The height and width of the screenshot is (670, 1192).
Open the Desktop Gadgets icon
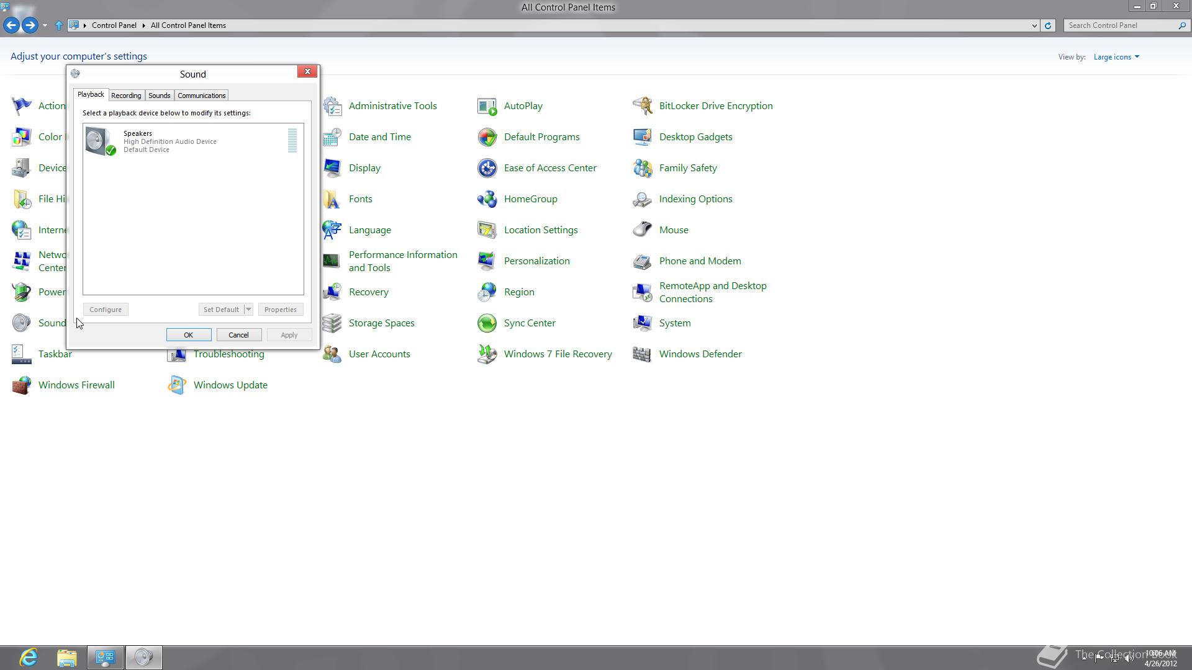643,137
